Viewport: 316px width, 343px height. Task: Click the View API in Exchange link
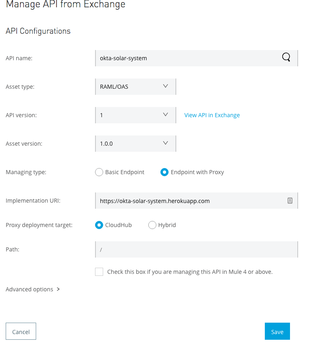[x=212, y=115]
